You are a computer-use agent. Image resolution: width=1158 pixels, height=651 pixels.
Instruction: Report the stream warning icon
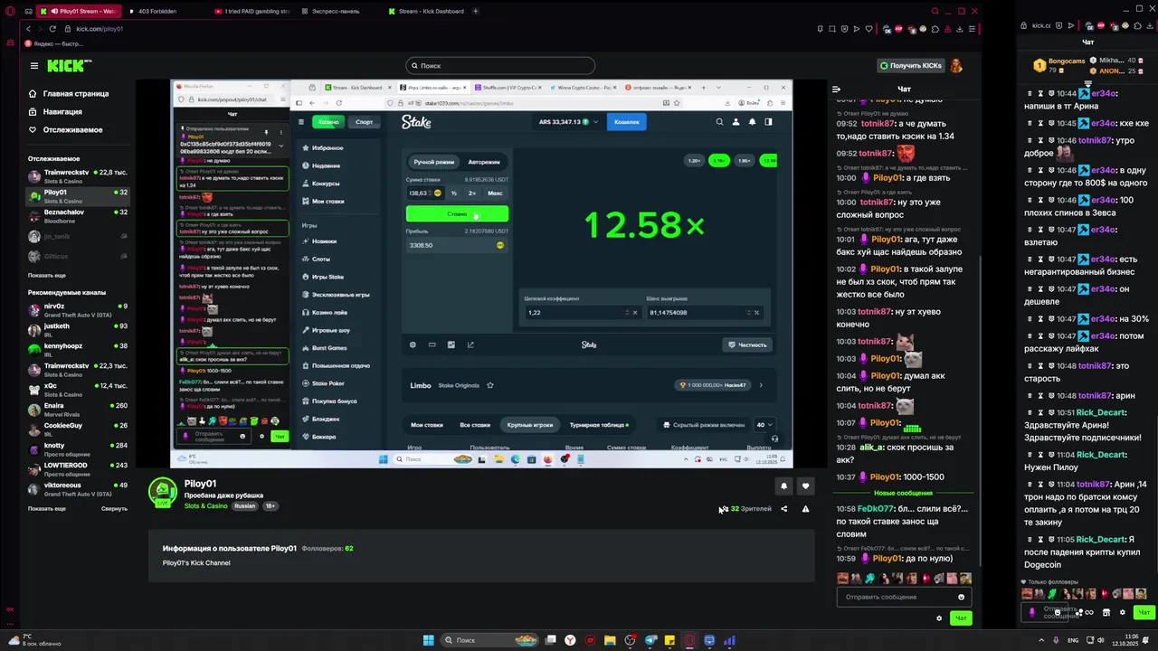coord(805,509)
